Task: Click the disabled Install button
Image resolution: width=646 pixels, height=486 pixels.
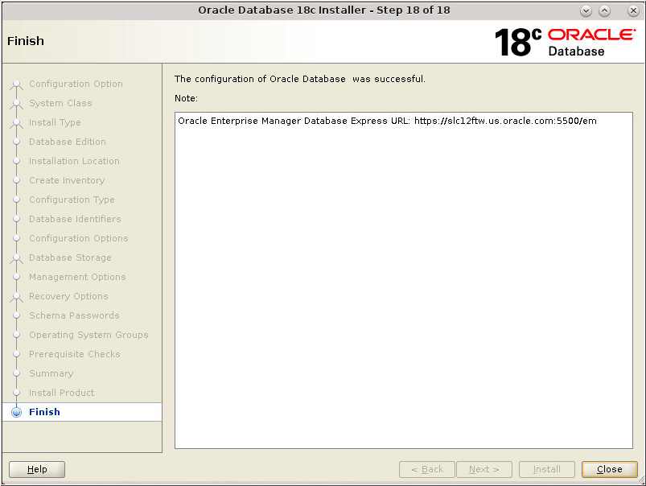Action: click(547, 469)
